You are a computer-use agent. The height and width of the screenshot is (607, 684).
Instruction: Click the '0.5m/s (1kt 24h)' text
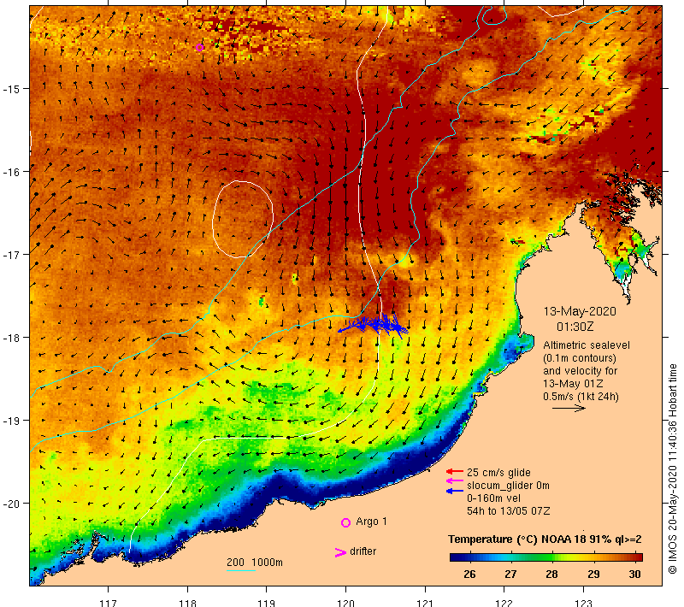click(x=581, y=397)
